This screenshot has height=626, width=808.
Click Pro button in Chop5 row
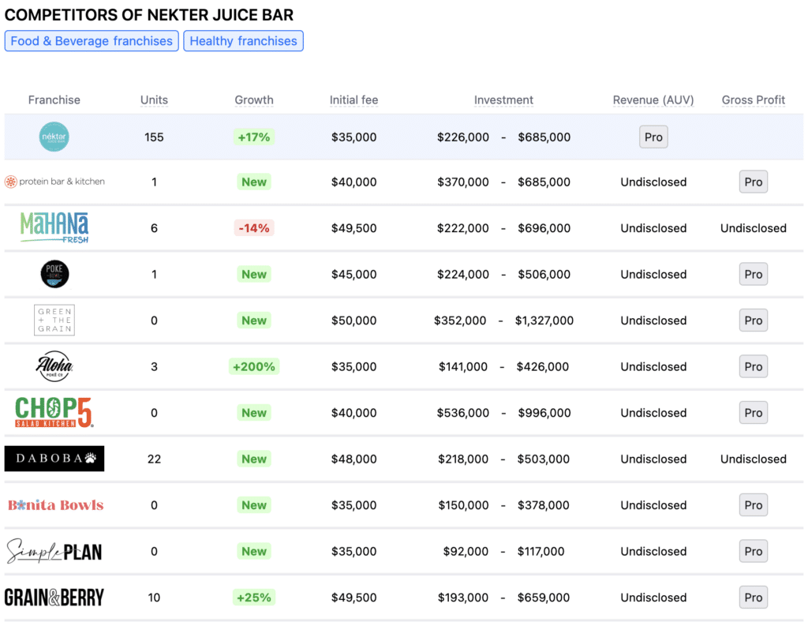(x=754, y=413)
